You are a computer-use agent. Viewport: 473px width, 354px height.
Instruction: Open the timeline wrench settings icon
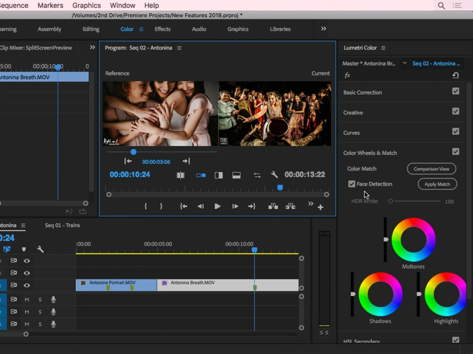41,248
